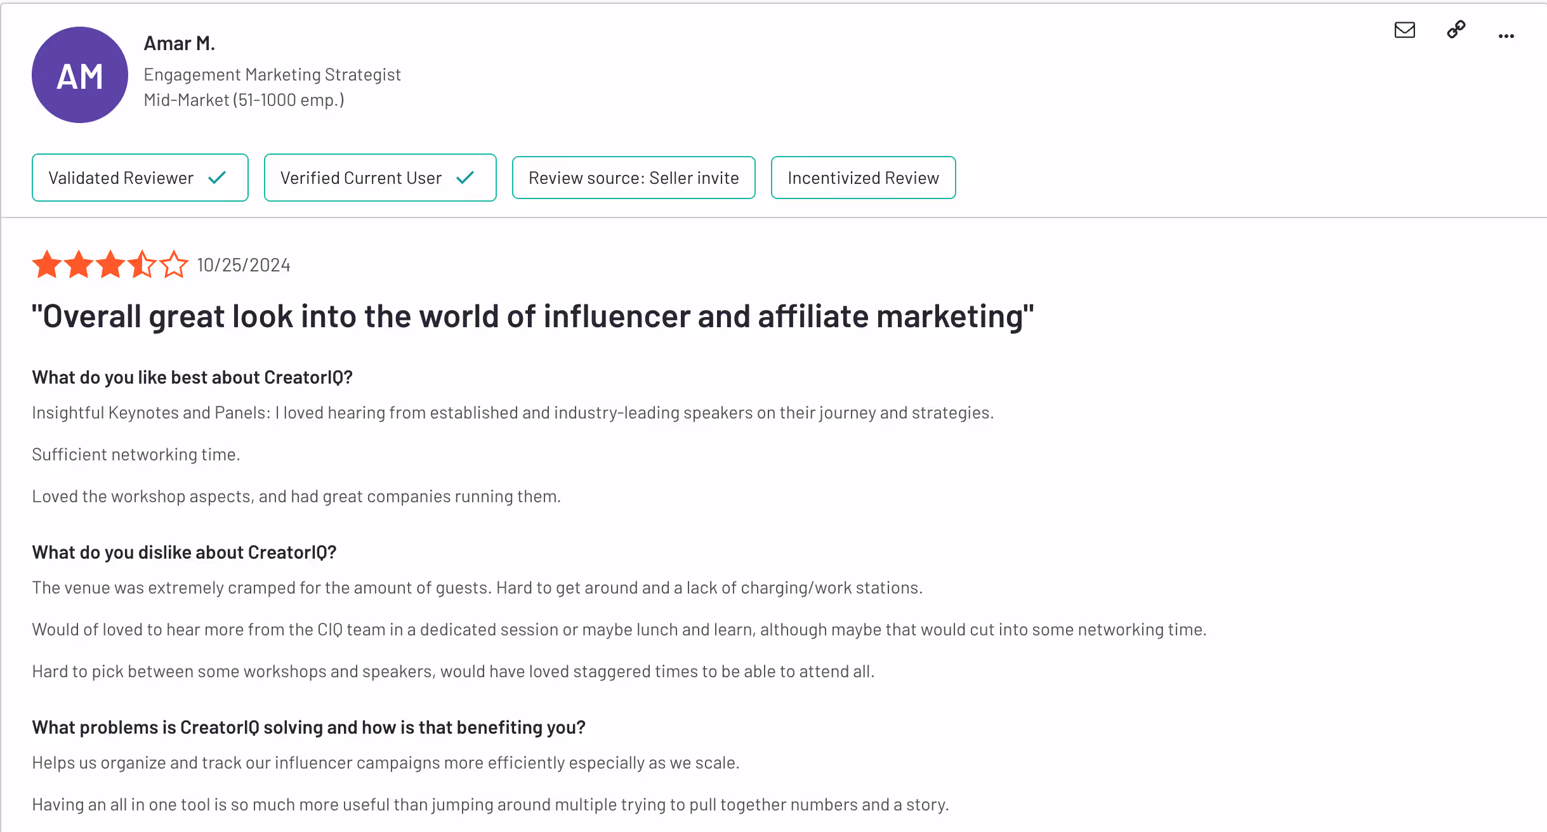Click heading 'What problems is CreatorIQ solving'
The image size is (1547, 832).
[309, 727]
